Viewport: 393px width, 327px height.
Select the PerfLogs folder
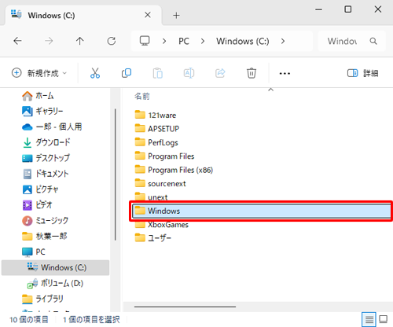tap(156, 142)
